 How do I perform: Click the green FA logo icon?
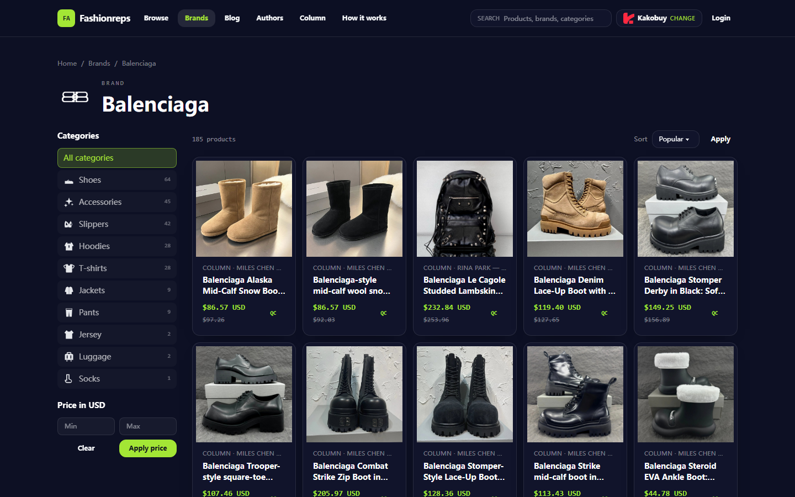point(66,18)
